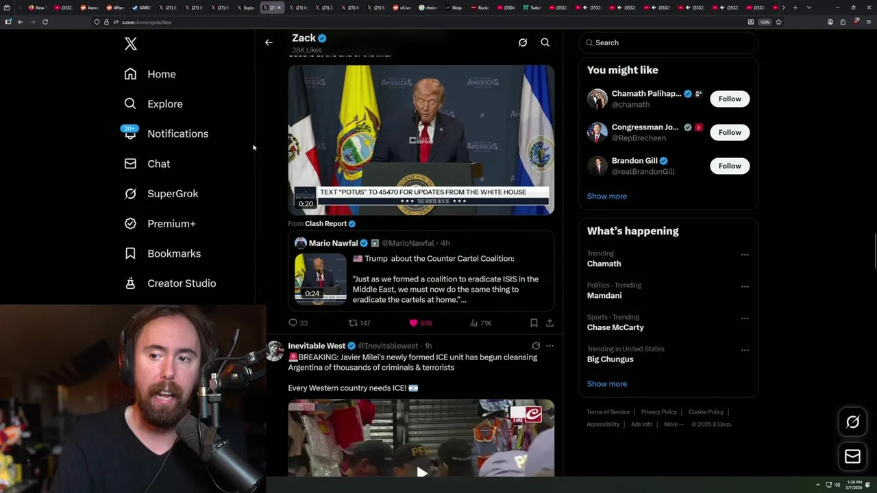Click the X logo in the sidebar

click(131, 44)
